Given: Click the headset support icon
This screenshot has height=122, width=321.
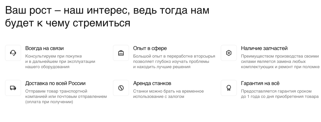Looking at the screenshot, I should tap(13, 53).
